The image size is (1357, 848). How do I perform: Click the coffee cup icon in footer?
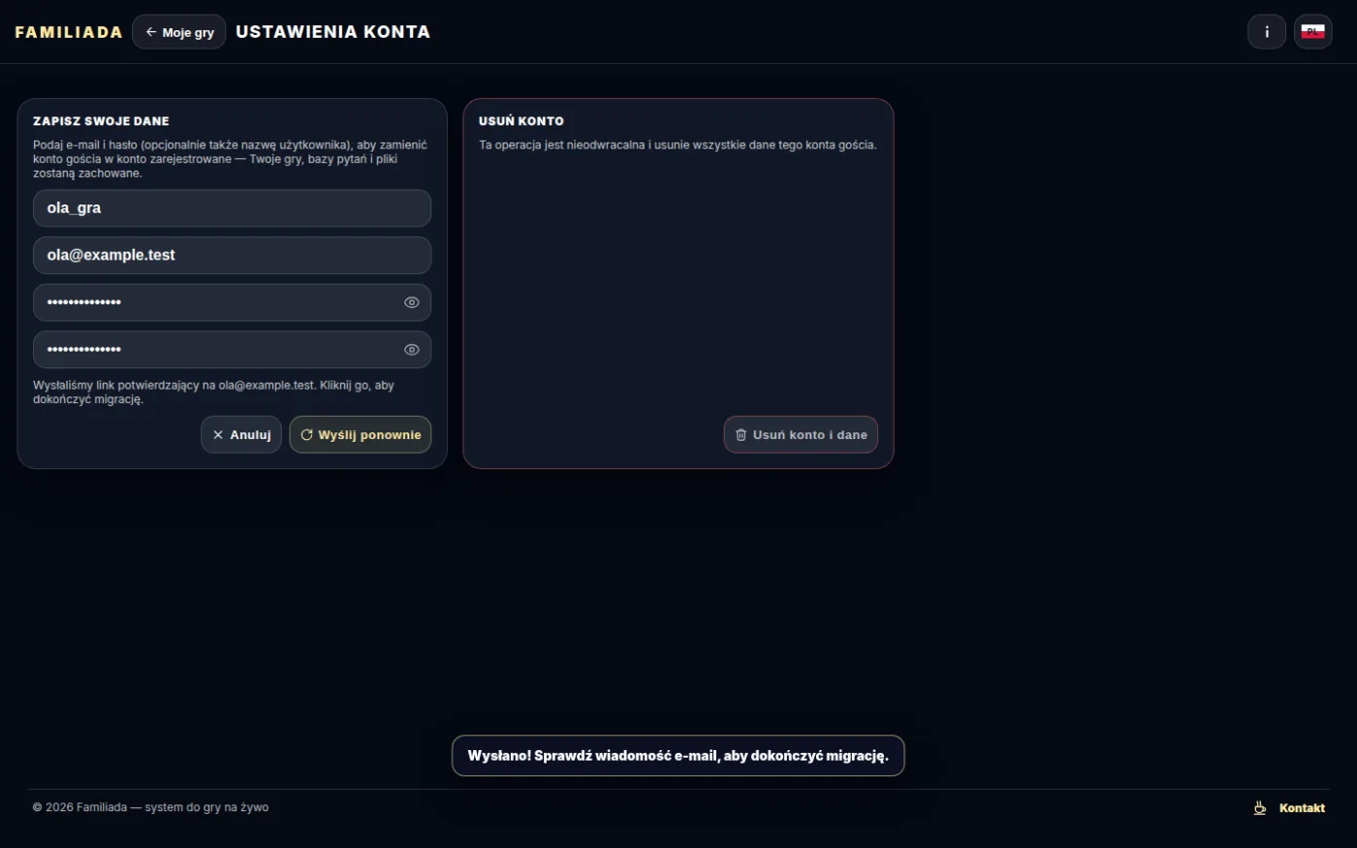pos(1260,808)
